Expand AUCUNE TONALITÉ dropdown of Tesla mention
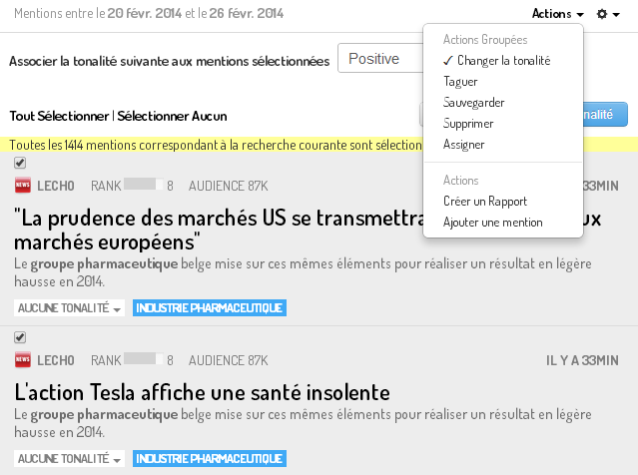The width and height of the screenshot is (638, 475). (69, 458)
